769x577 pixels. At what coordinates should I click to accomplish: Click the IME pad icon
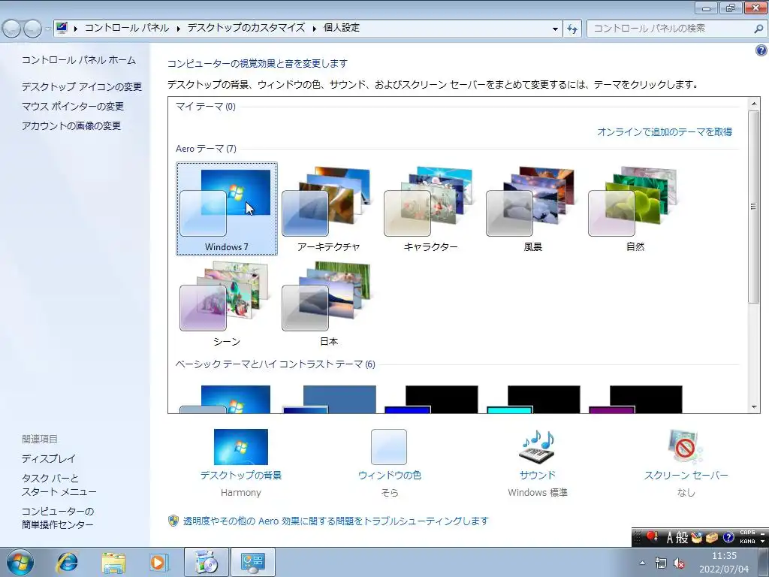pos(697,538)
